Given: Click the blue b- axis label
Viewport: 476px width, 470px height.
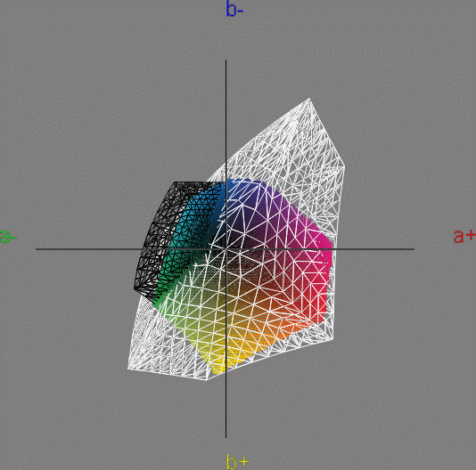Looking at the screenshot, I should pos(235,9).
